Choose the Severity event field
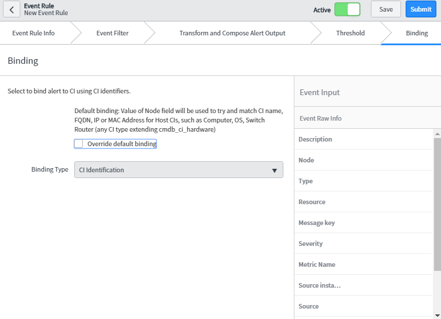This screenshot has height=319, width=441. click(311, 244)
